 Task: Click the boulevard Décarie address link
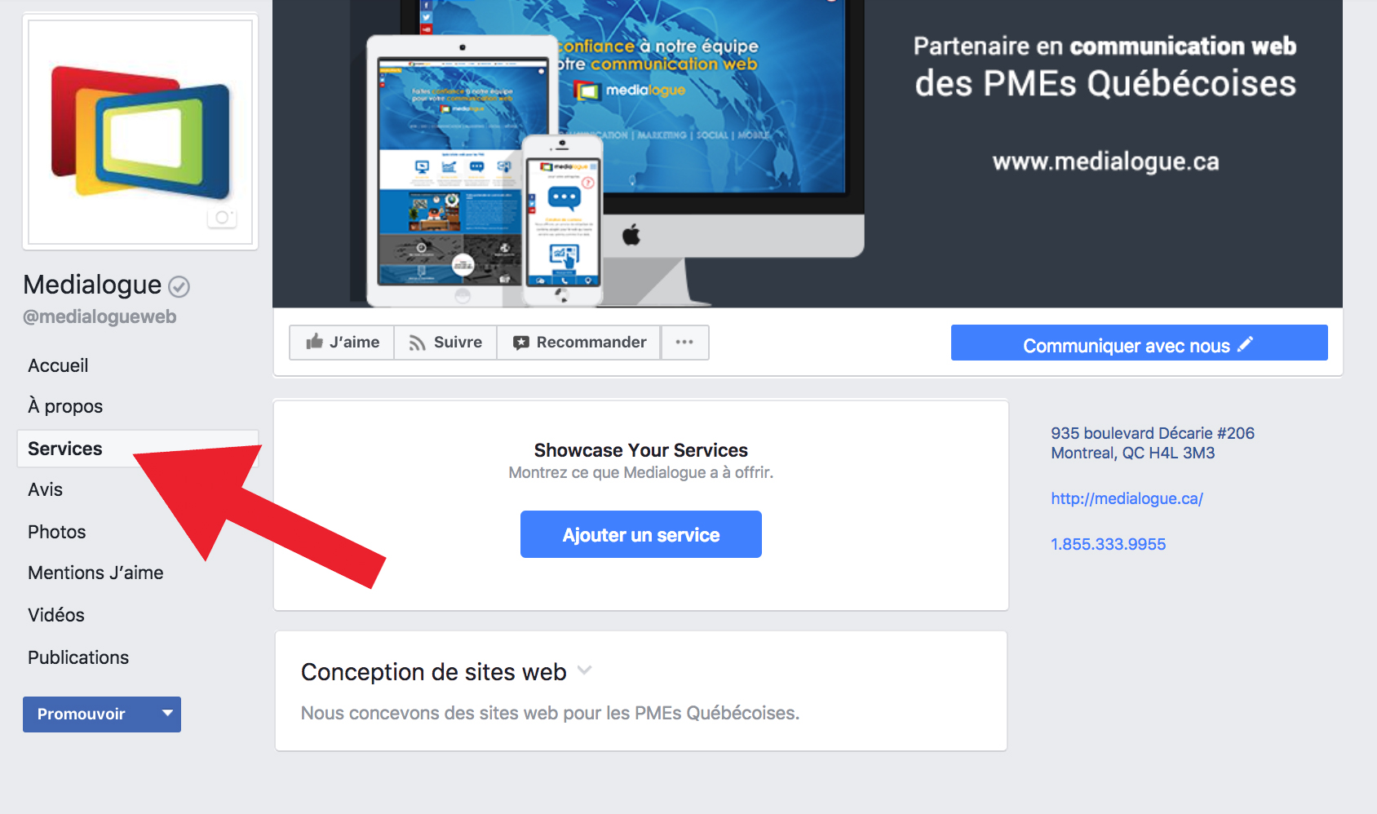pos(1152,443)
